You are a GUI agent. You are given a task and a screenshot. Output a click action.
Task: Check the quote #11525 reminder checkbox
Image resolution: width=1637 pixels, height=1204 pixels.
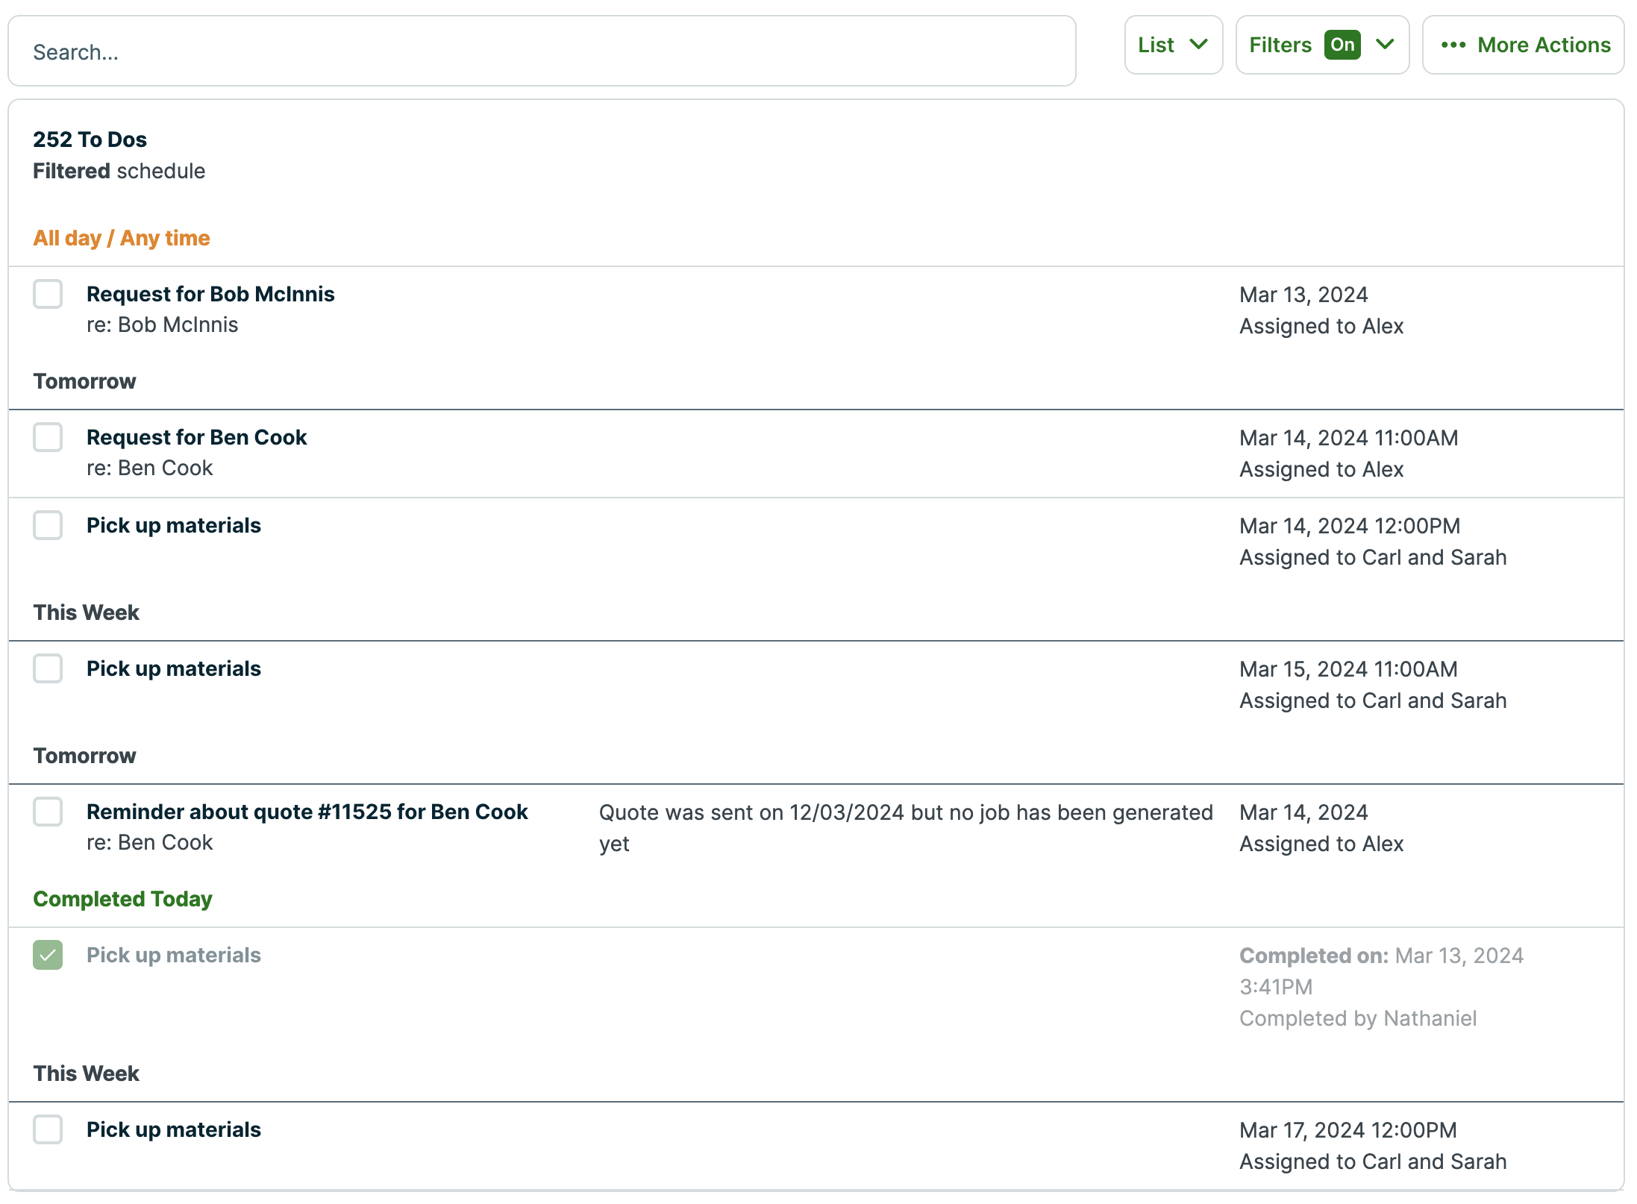point(48,812)
